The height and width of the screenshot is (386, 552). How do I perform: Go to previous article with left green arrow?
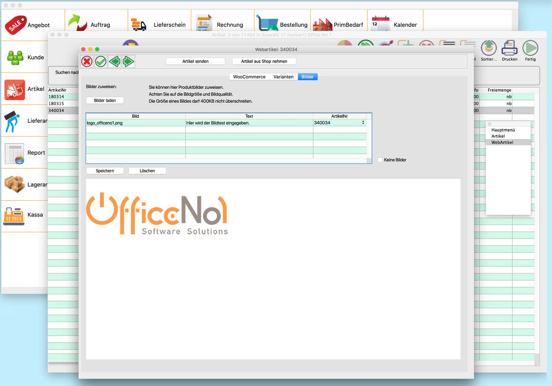click(114, 61)
